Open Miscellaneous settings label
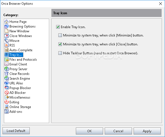 click(x=20, y=97)
